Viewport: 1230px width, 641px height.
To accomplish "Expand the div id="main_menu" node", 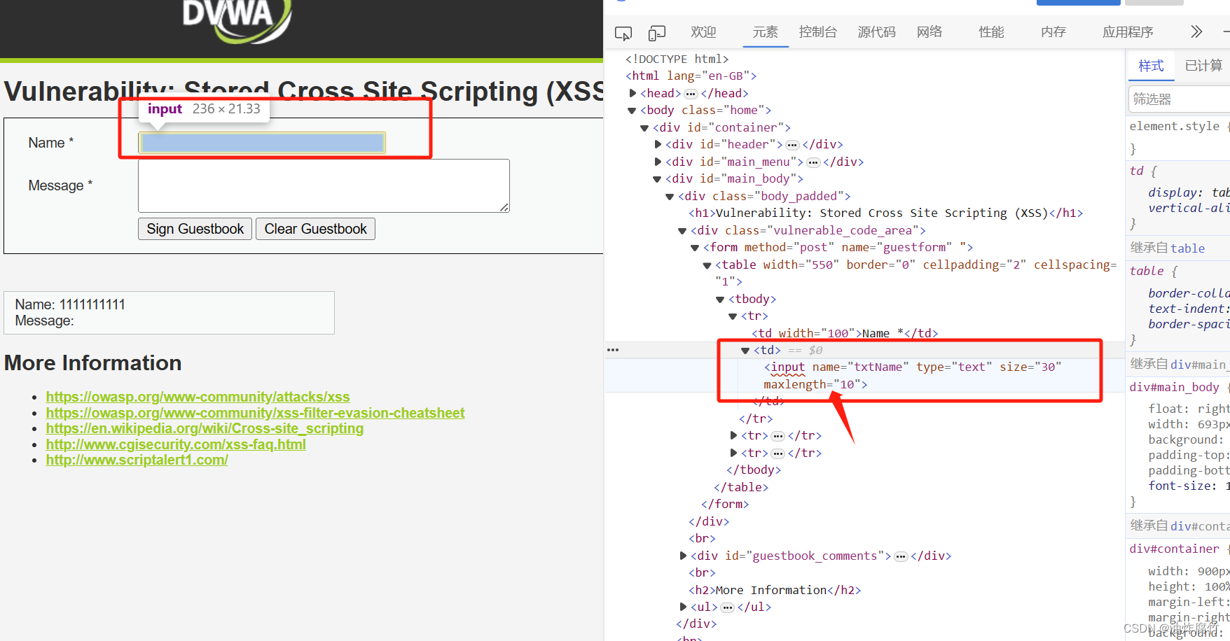I will point(658,162).
